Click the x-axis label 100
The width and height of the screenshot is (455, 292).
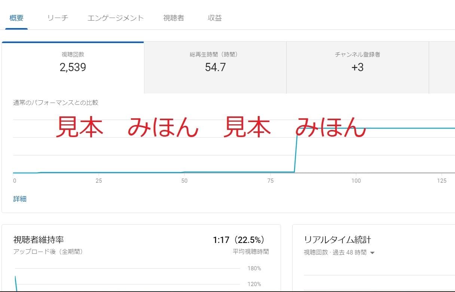pos(356,181)
